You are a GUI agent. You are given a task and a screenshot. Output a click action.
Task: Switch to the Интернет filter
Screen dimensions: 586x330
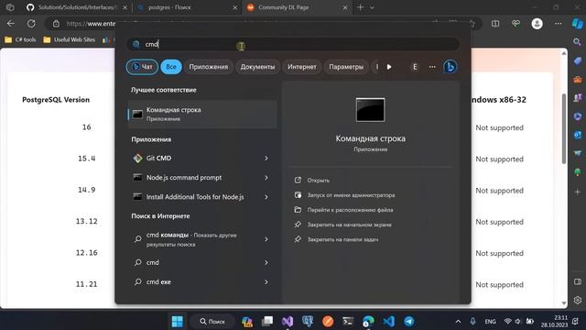point(301,67)
